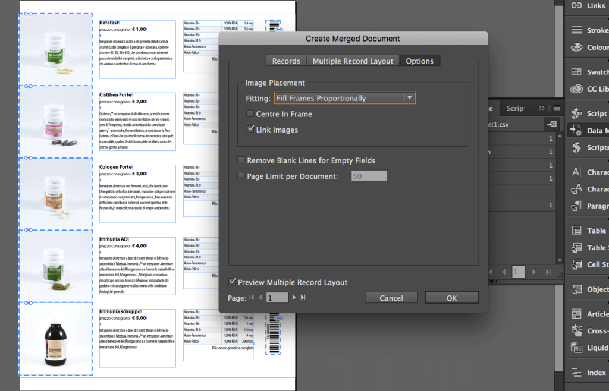This screenshot has width=609, height=391.
Task: Click the Create Merged Document title bar
Action: pyautogui.click(x=353, y=39)
